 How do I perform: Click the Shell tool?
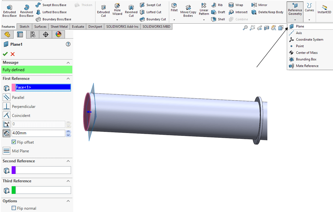coord(218,19)
